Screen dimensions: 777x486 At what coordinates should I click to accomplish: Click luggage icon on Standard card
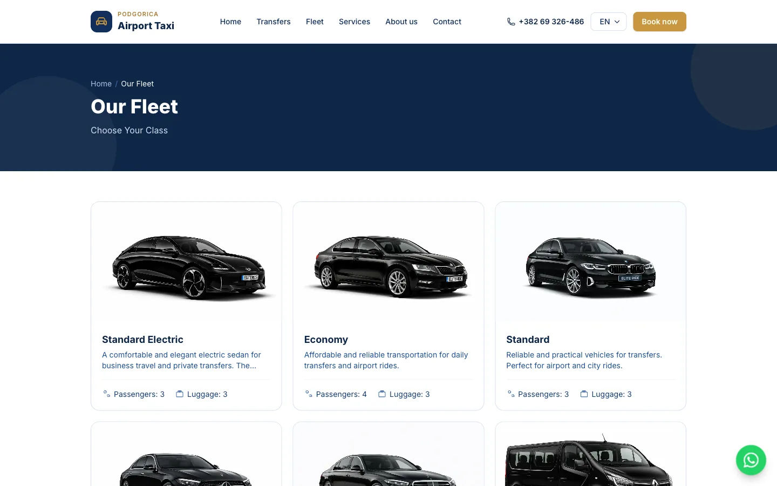(584, 394)
